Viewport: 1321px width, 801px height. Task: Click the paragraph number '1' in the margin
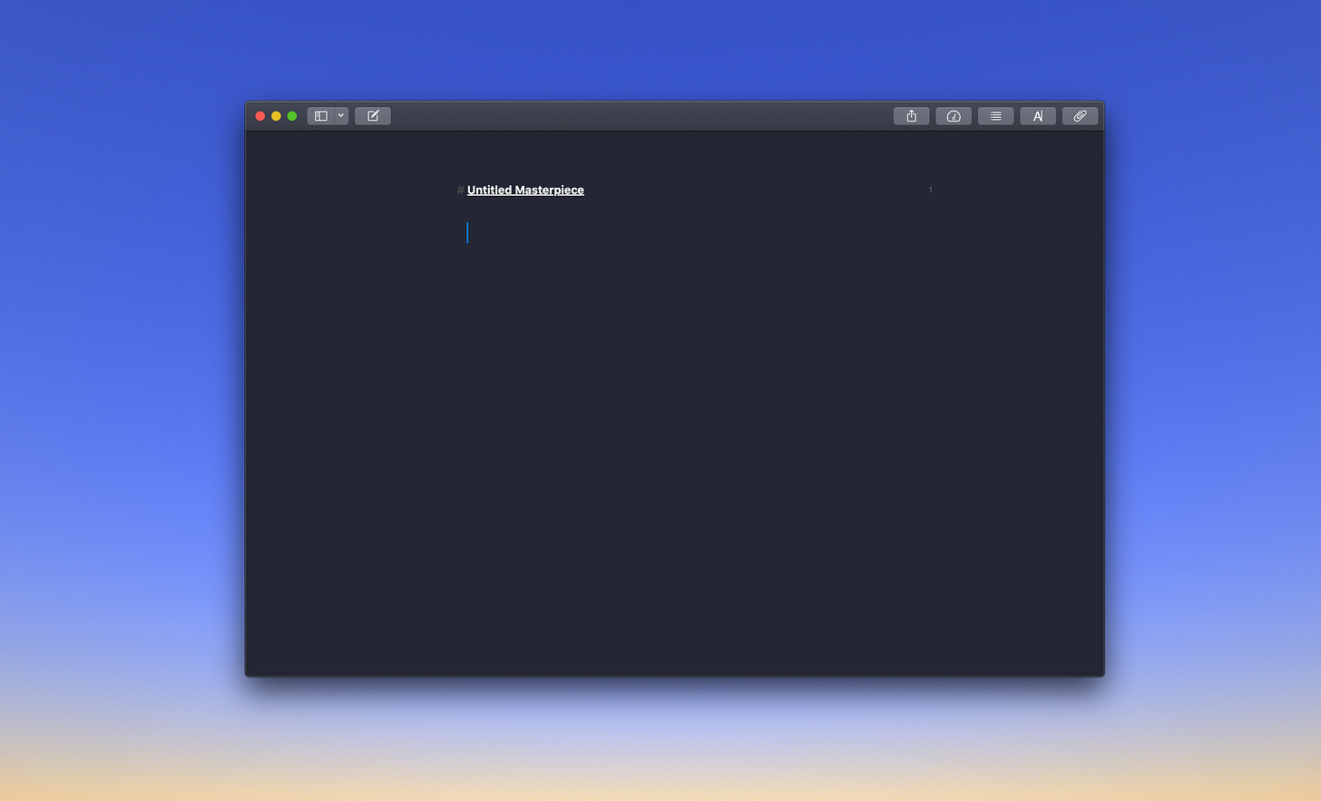point(930,190)
